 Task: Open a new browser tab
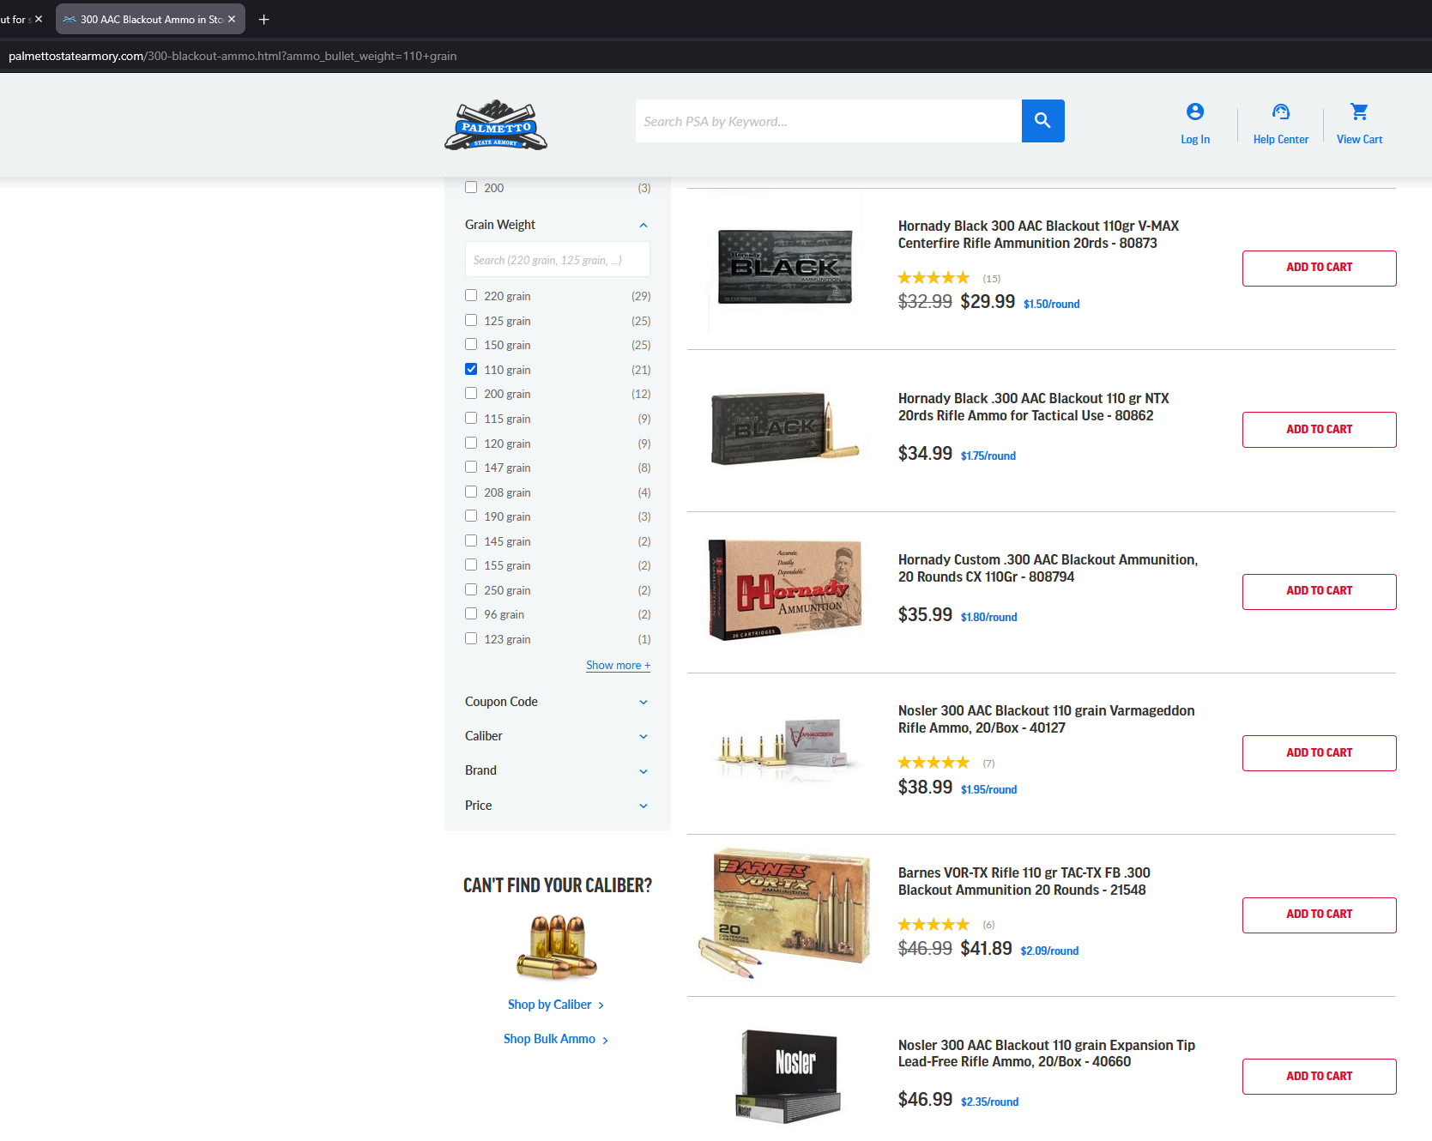[264, 19]
